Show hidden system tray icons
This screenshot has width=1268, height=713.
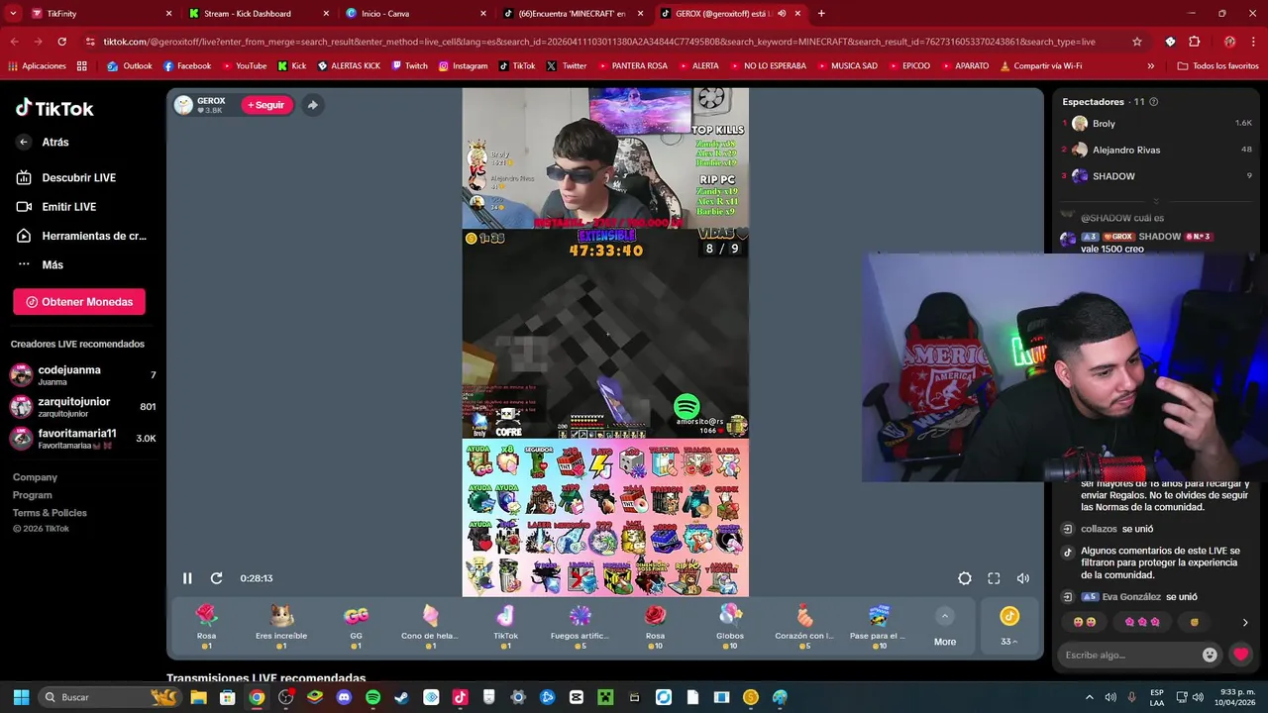[x=1090, y=697]
